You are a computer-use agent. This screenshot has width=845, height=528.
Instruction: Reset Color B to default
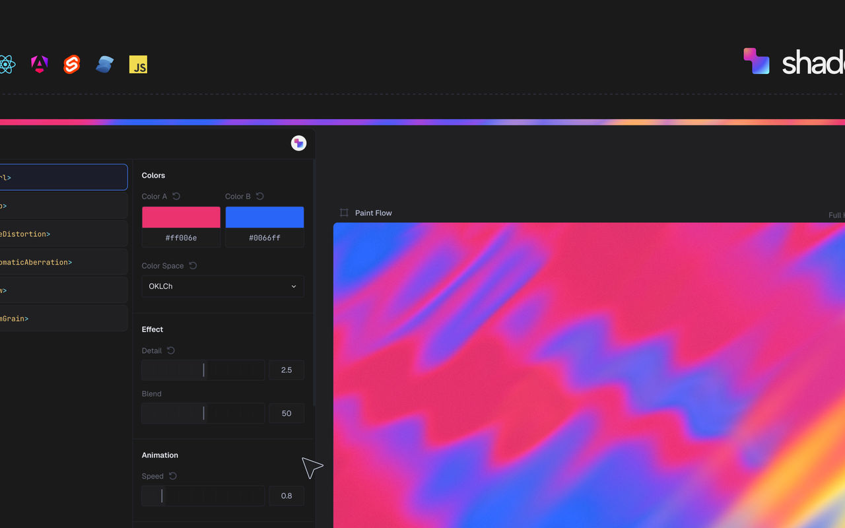260,196
